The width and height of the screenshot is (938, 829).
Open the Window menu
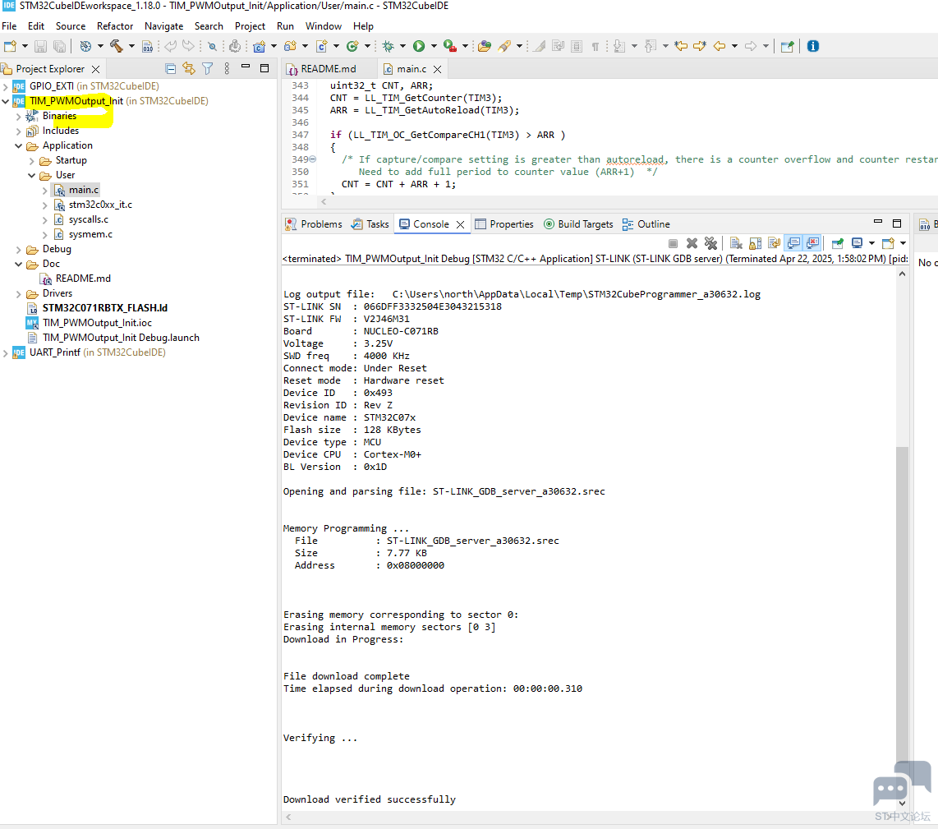(x=323, y=26)
